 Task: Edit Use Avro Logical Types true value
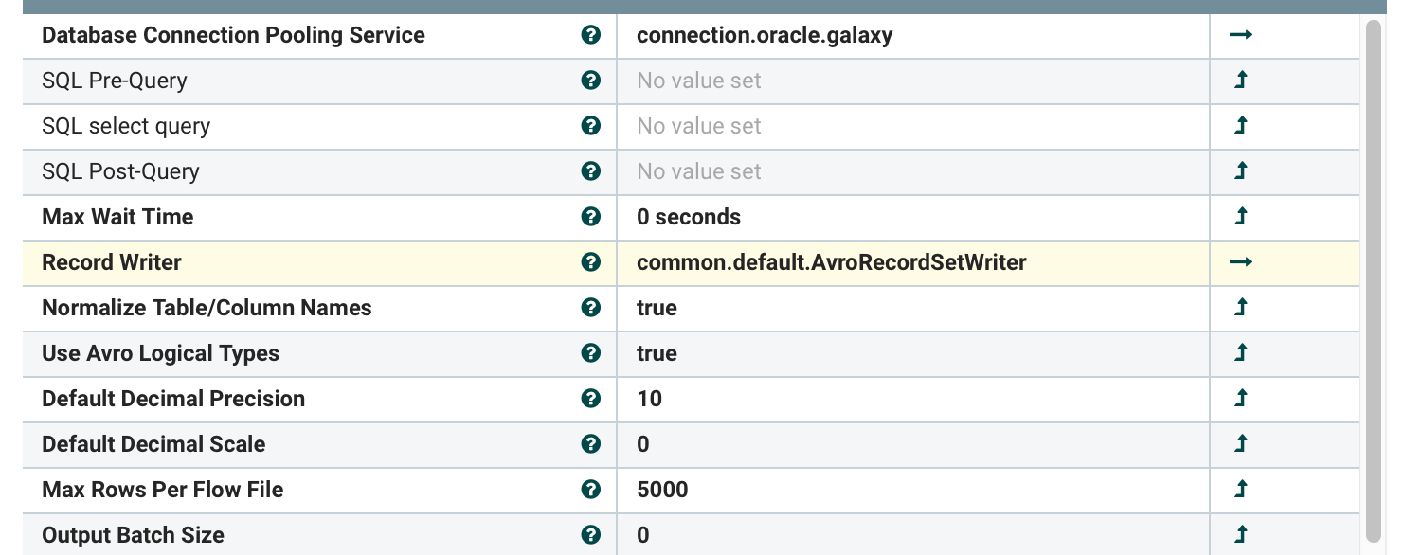913,353
